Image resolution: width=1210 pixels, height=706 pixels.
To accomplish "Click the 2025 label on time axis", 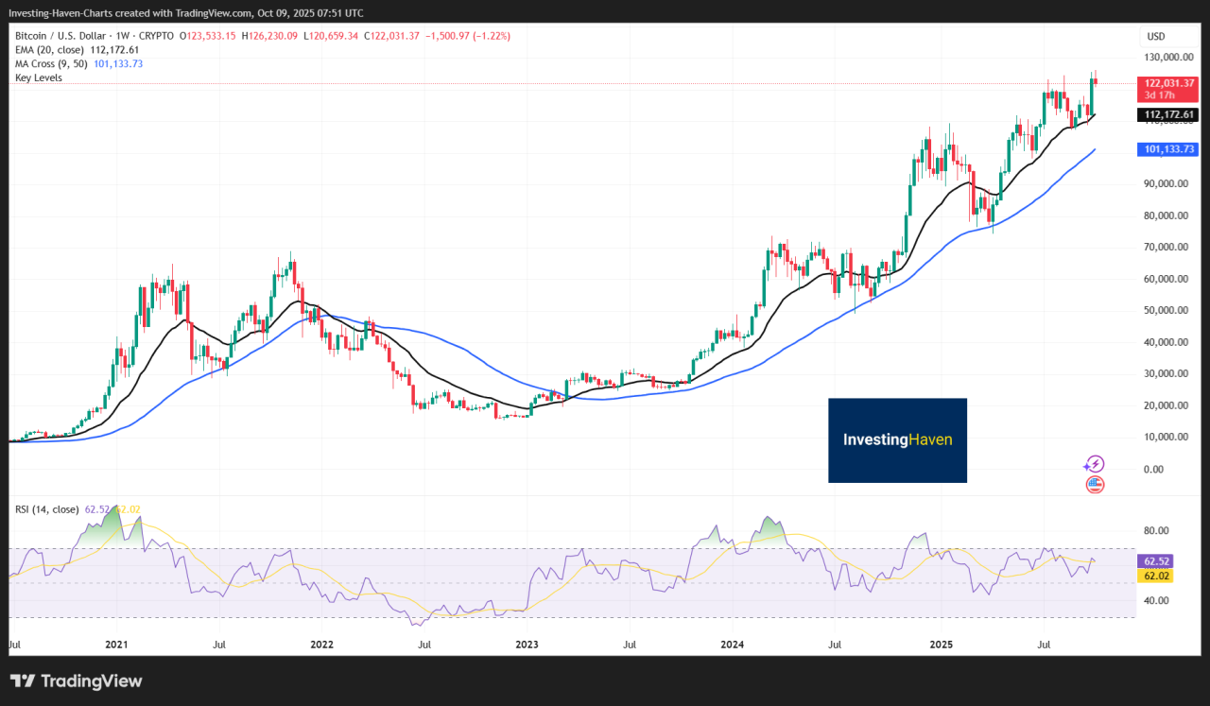I will [940, 645].
